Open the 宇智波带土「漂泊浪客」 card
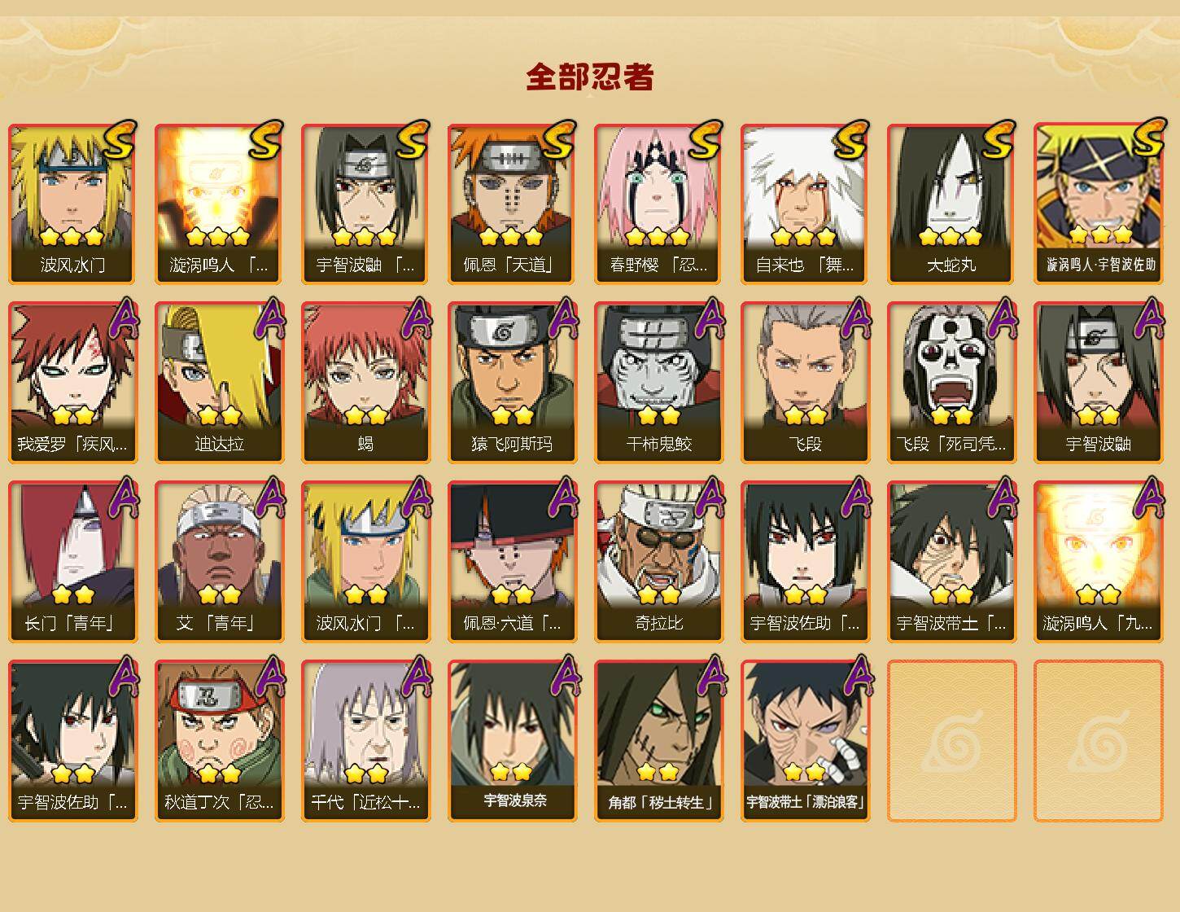Screen dimensions: 1180x912 tap(806, 741)
